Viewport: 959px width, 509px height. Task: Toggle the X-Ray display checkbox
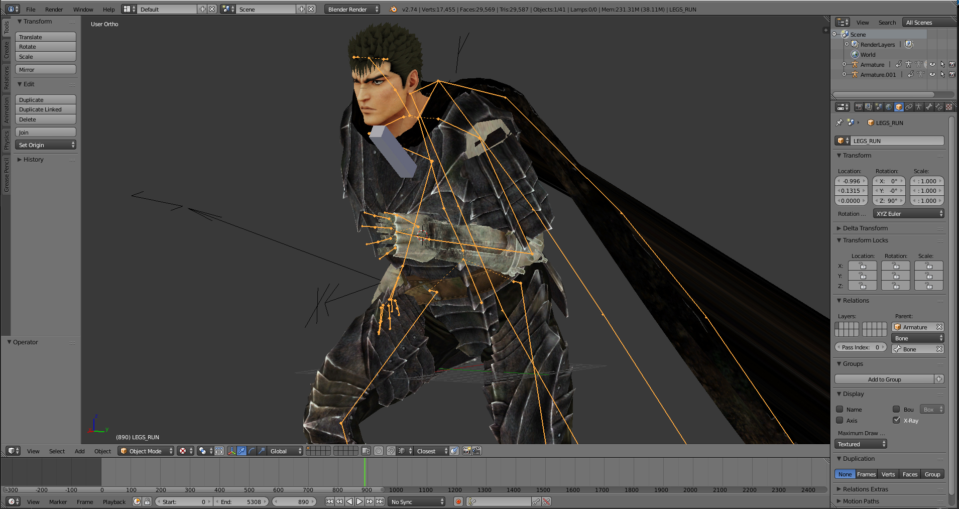click(x=896, y=420)
